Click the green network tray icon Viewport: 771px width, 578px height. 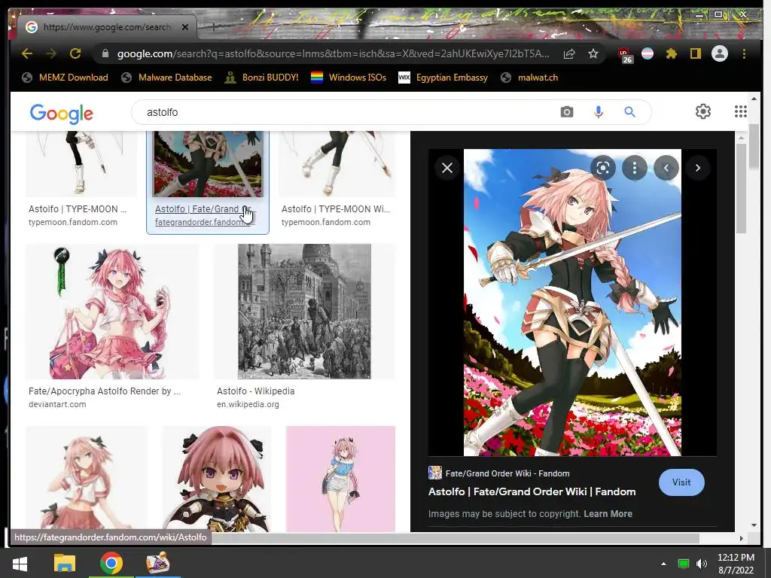coord(684,564)
